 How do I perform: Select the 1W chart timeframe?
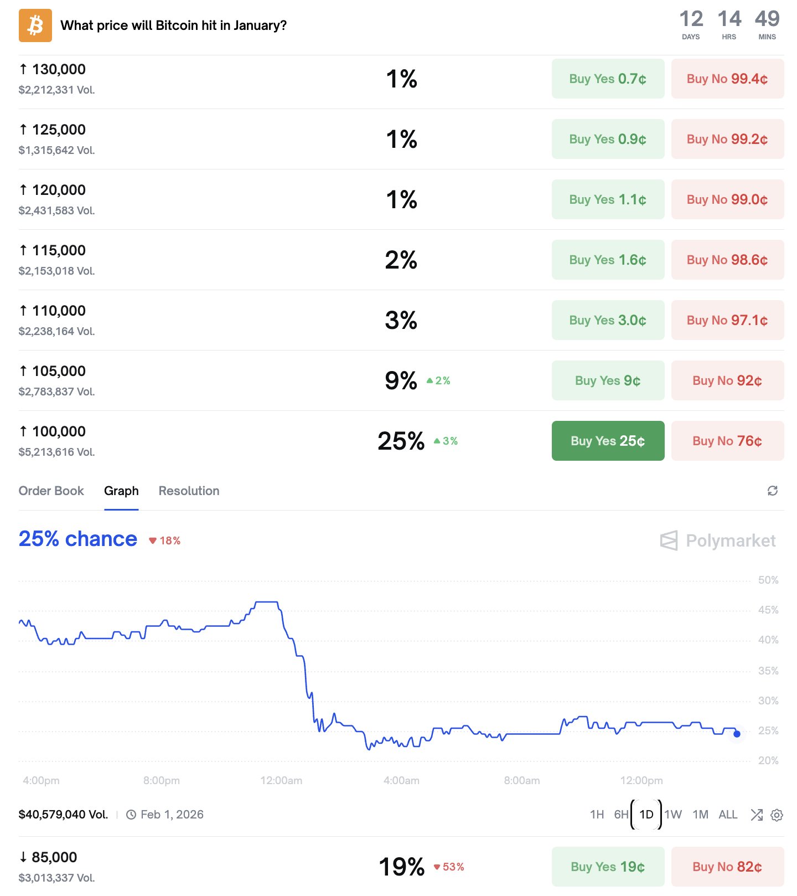pos(673,815)
